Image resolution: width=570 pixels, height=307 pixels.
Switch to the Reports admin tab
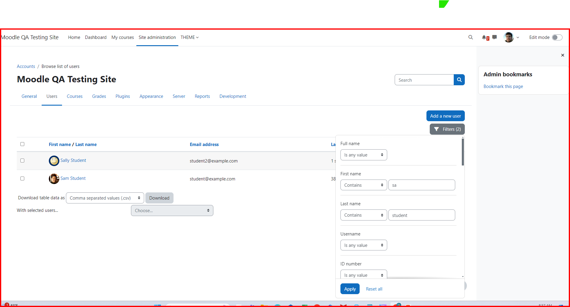pyautogui.click(x=202, y=96)
